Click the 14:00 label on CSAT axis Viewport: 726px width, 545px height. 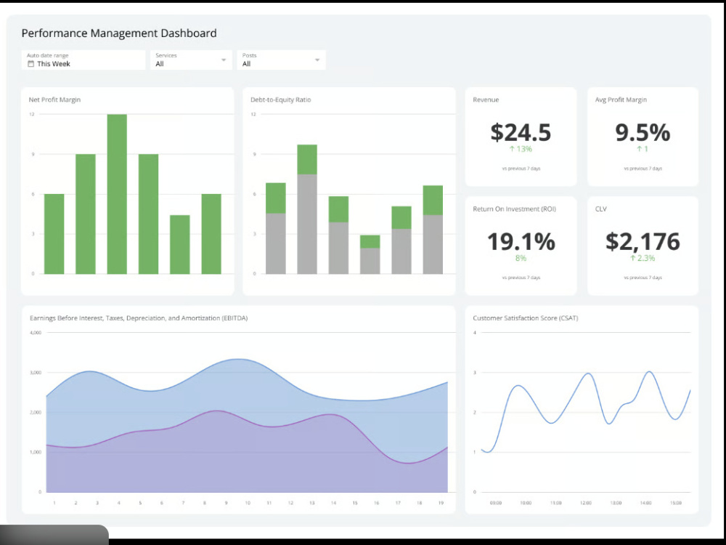click(x=645, y=503)
